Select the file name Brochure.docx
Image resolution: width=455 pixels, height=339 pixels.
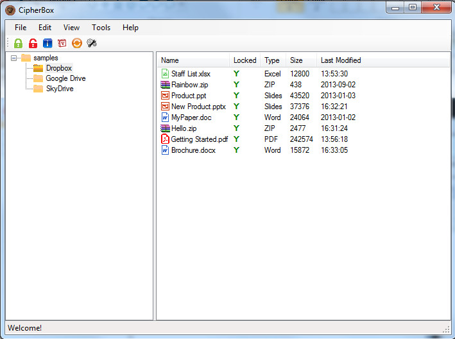(194, 150)
